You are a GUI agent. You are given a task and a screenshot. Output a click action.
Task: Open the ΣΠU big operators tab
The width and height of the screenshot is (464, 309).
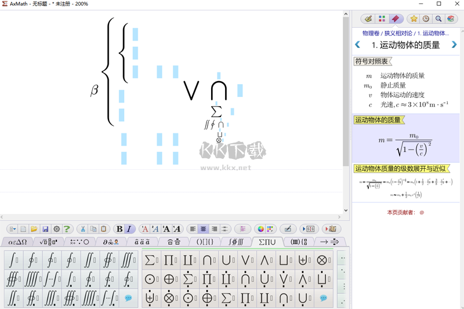267,242
